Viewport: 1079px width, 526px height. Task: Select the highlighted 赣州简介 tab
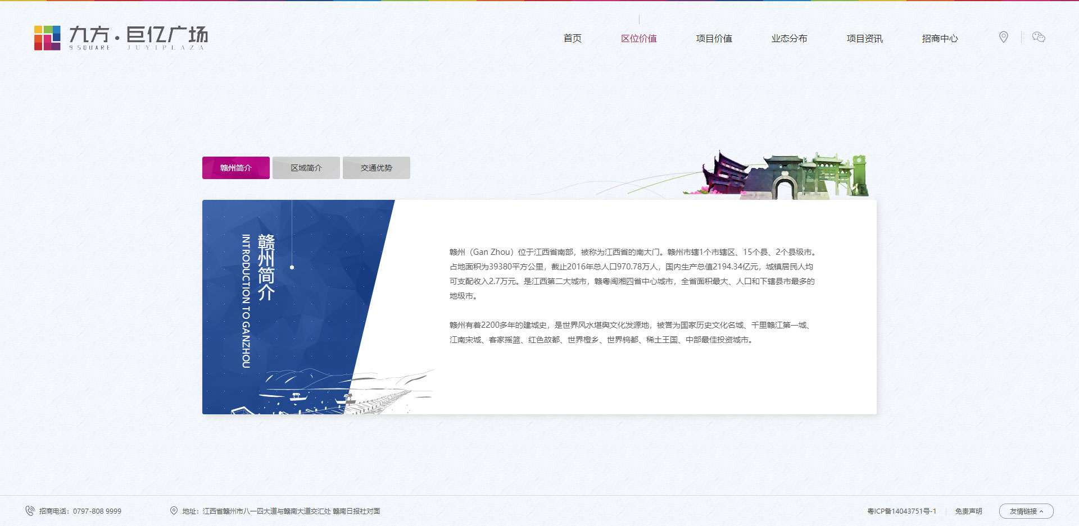coord(235,167)
